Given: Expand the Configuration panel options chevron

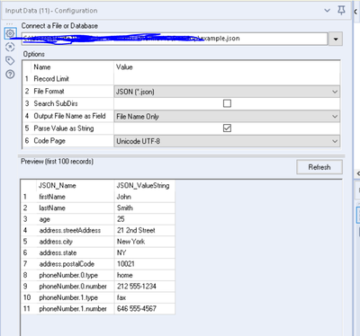Looking at the screenshot, I should [328, 11].
